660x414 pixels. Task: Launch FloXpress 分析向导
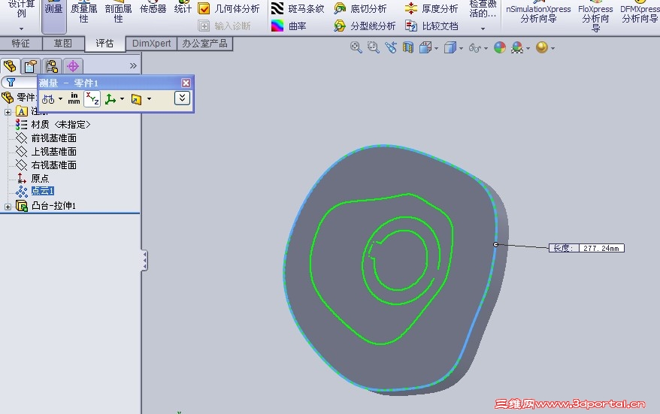coord(595,17)
